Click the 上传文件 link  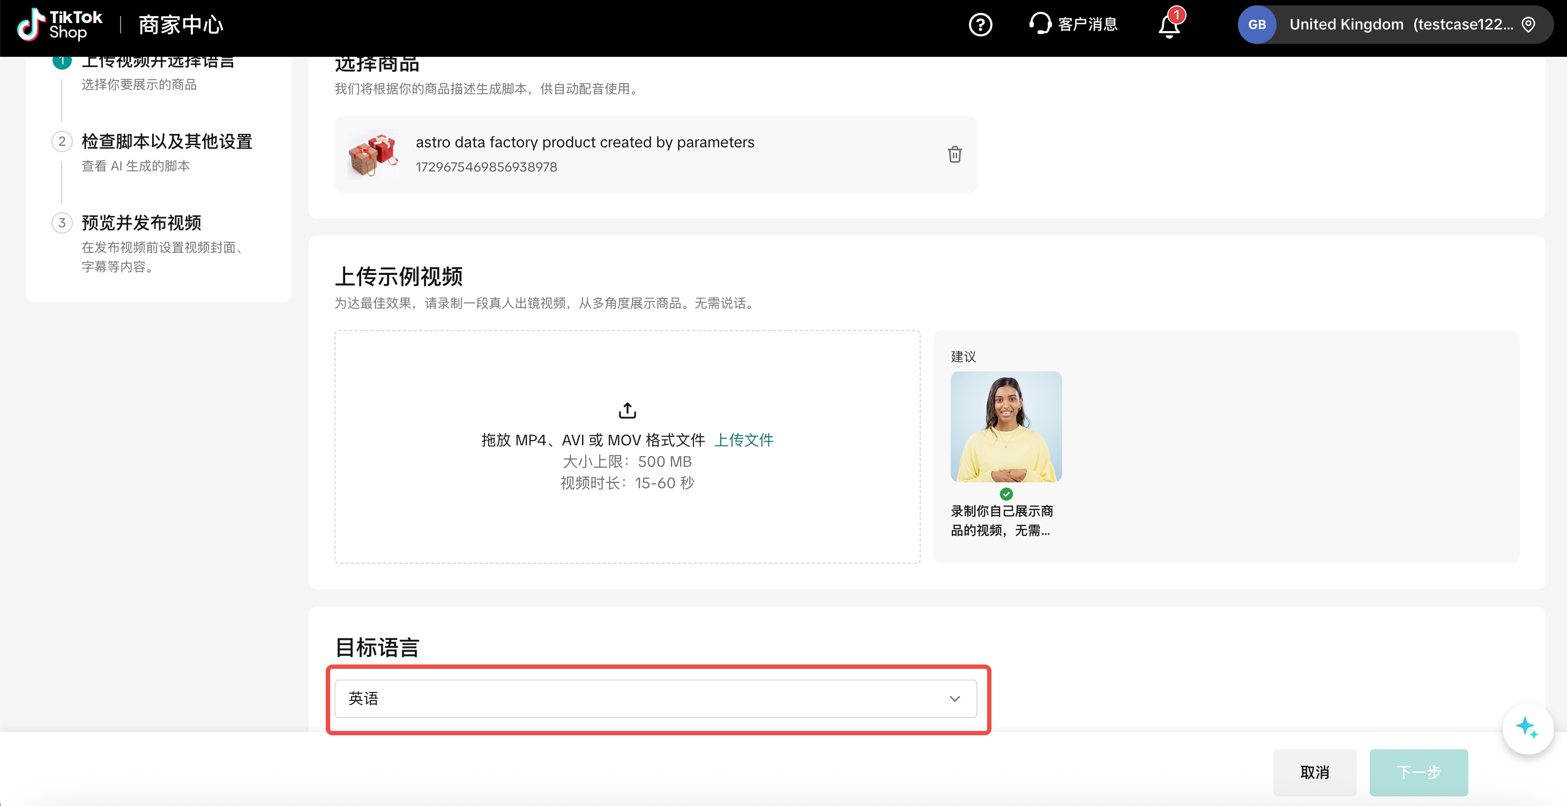pyautogui.click(x=743, y=440)
